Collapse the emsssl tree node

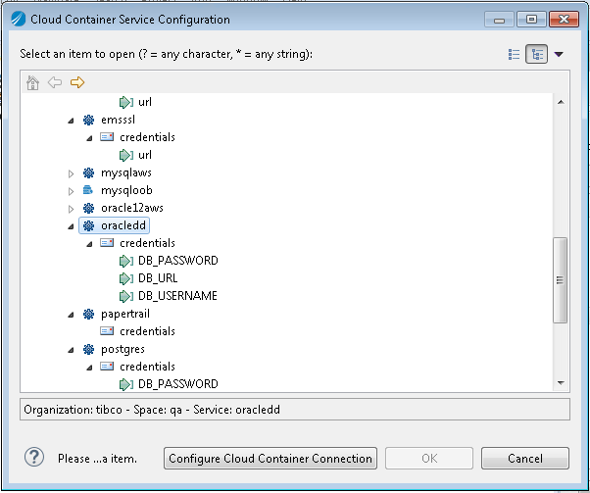click(71, 121)
